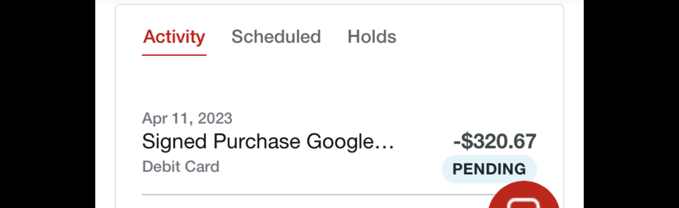Click the divider line below the transaction

[285, 195]
